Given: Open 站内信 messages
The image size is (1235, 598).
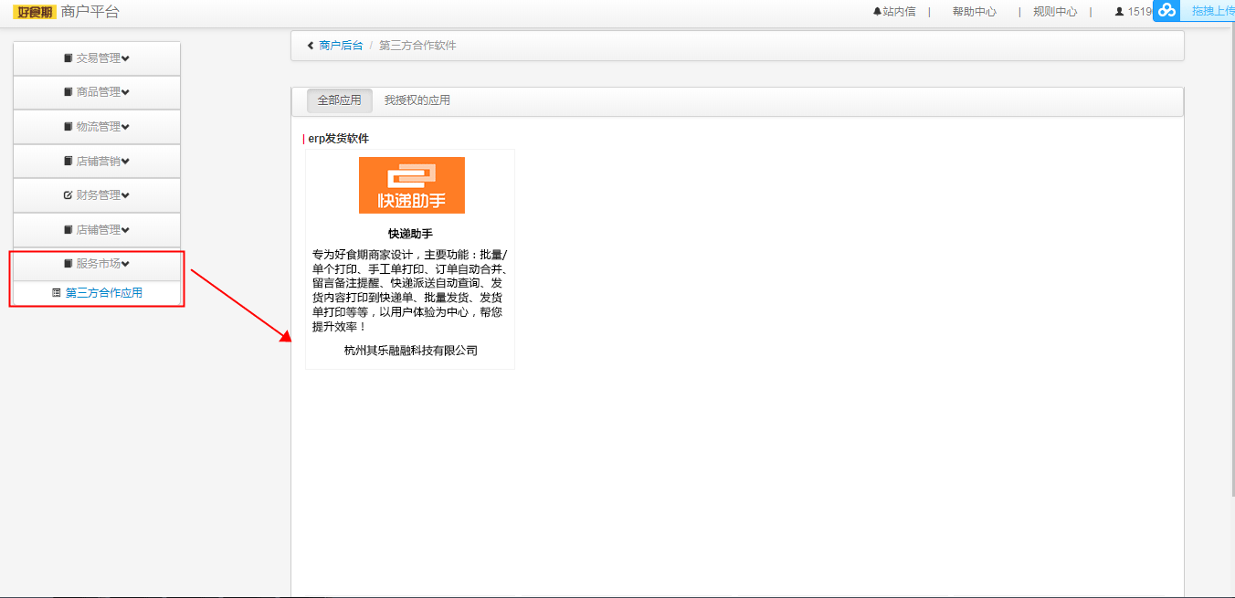Looking at the screenshot, I should tap(899, 12).
